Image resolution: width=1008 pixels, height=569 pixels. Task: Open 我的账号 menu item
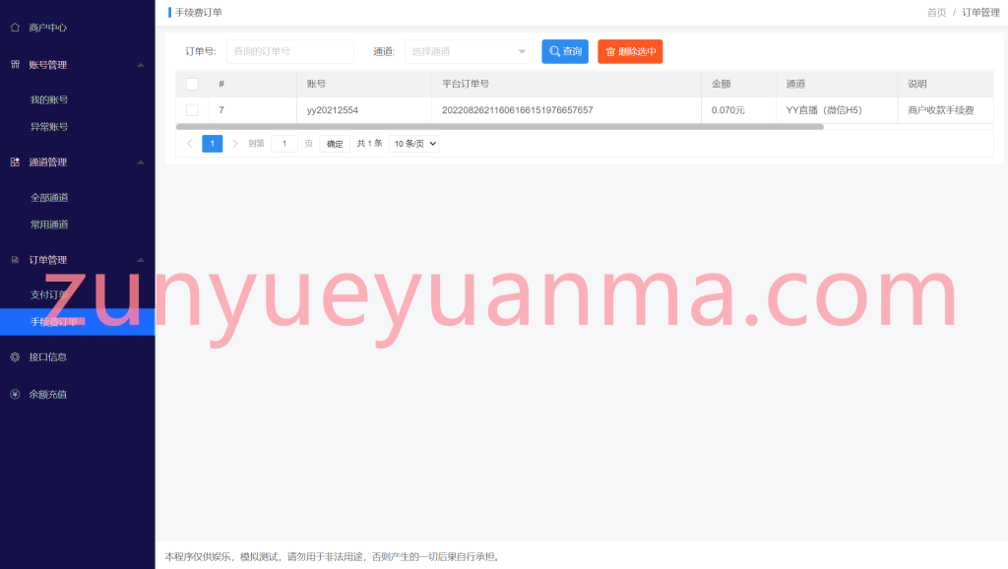click(49, 99)
